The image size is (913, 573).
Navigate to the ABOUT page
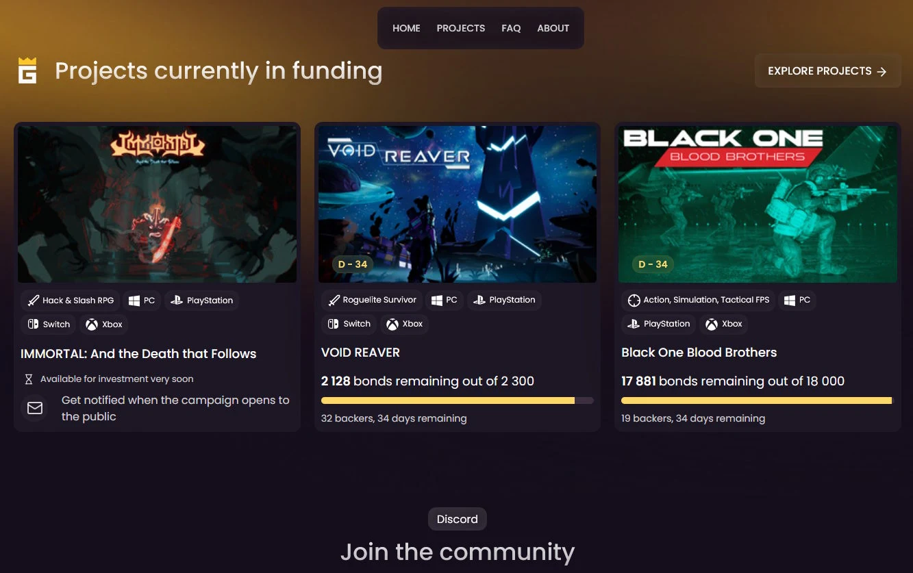coord(553,28)
